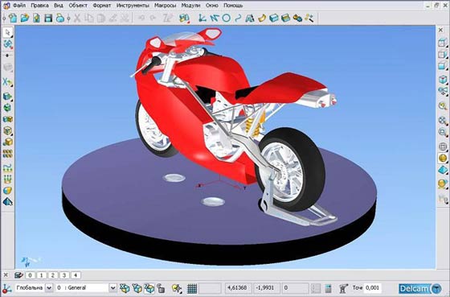
Task: Toggle the Y-plane principal plane icon
Action: click(x=137, y=288)
